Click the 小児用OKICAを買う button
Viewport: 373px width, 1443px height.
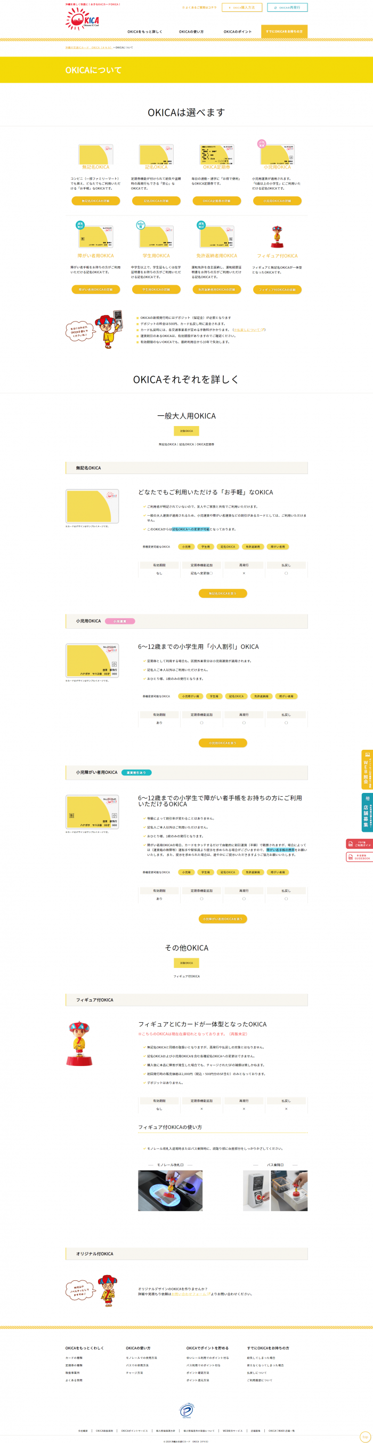point(223,743)
